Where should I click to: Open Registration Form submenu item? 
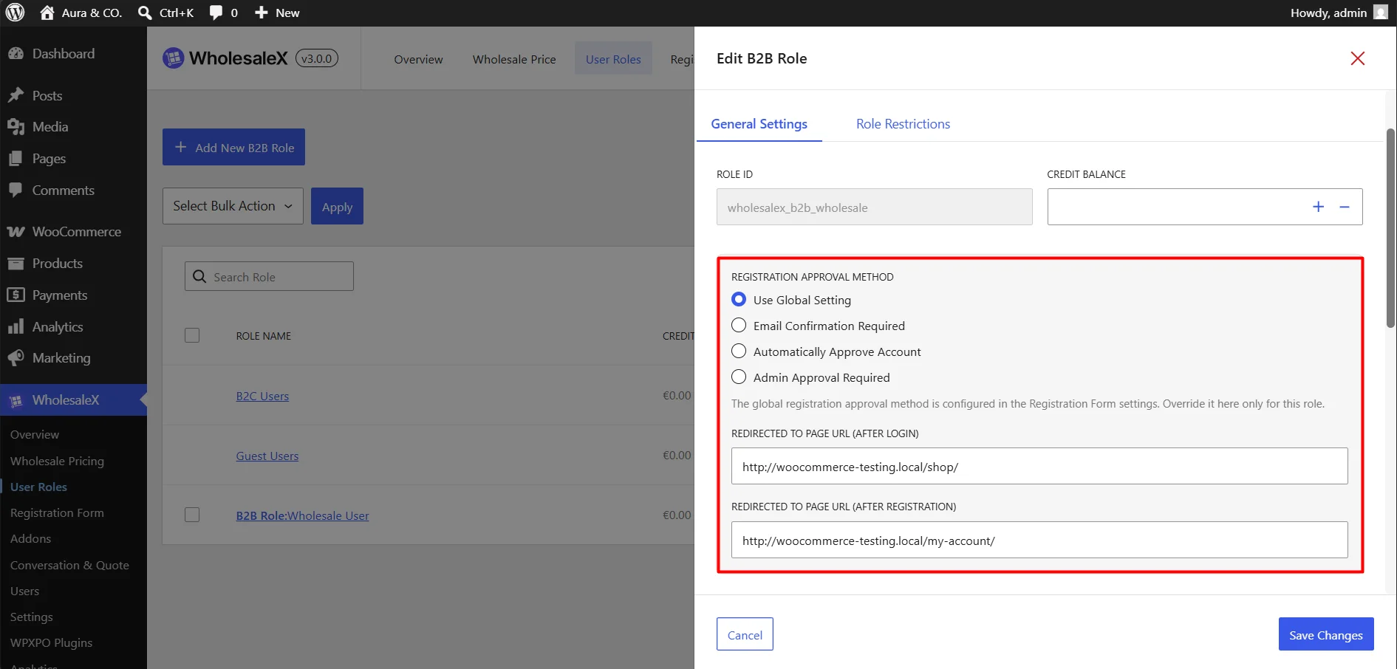pyautogui.click(x=57, y=512)
